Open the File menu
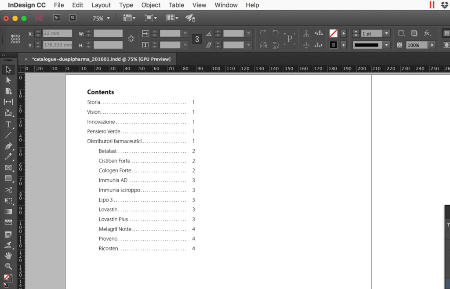450x289 pixels. pos(59,5)
